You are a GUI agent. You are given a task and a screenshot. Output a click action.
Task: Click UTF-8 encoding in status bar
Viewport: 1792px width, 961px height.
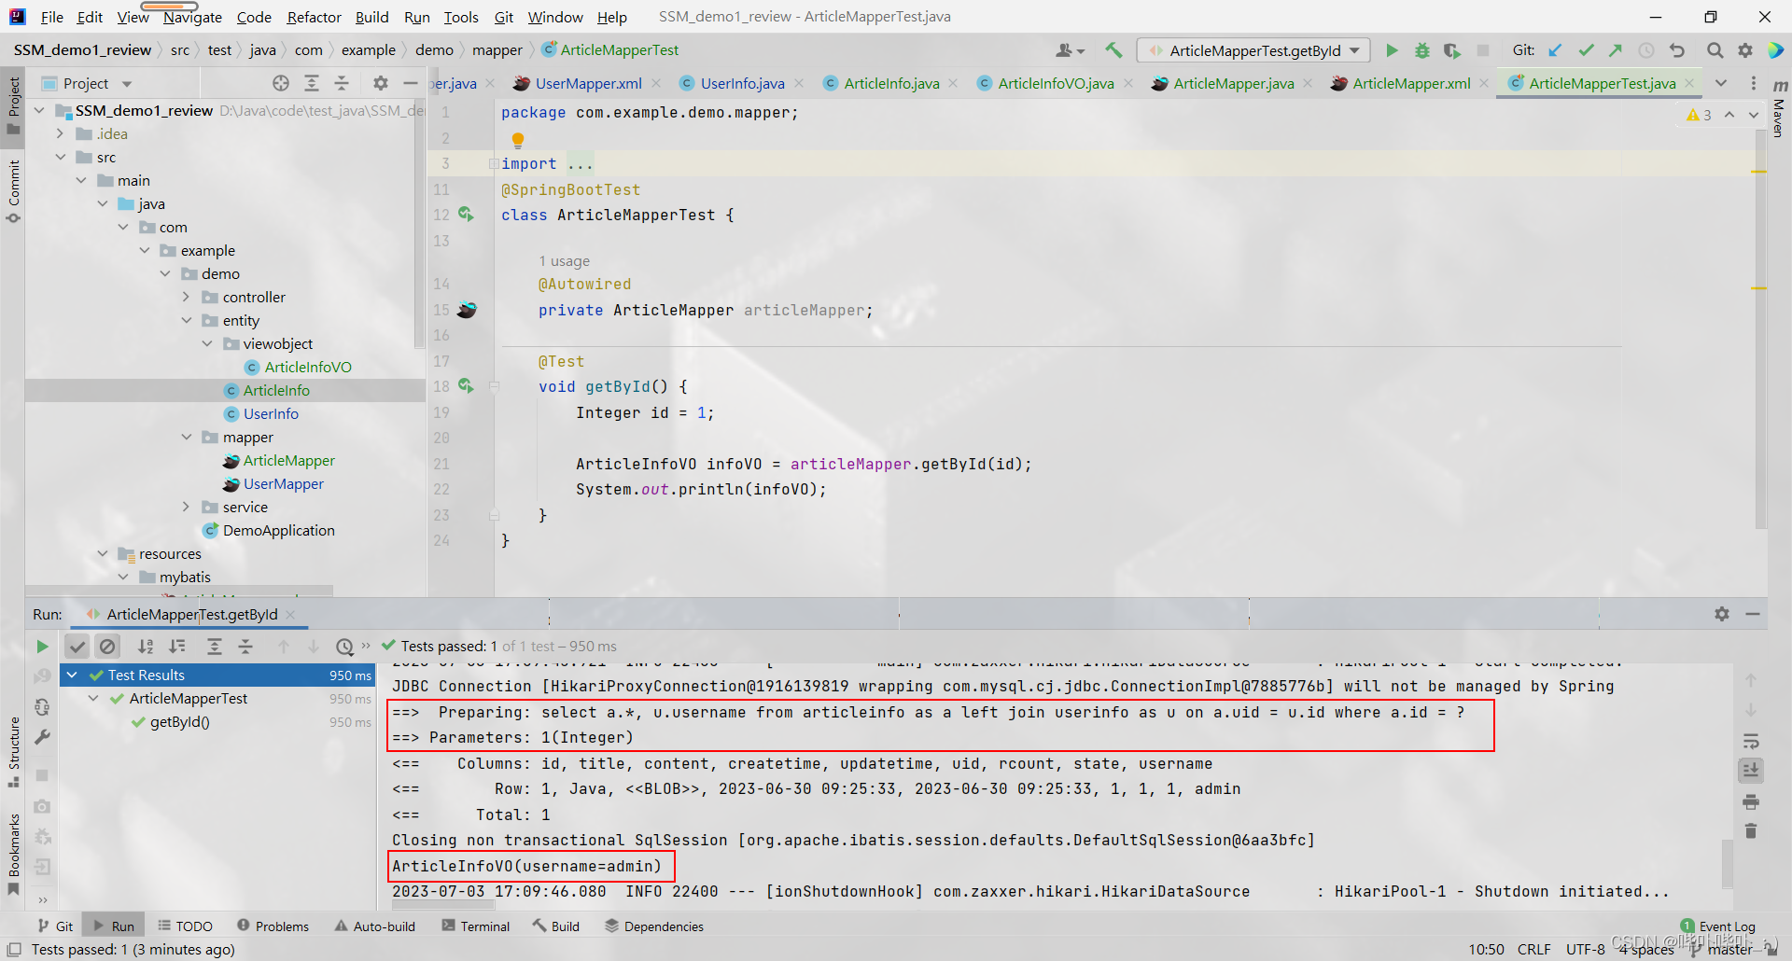1586,949
